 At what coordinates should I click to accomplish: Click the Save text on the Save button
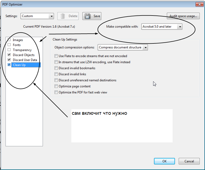(97, 16)
